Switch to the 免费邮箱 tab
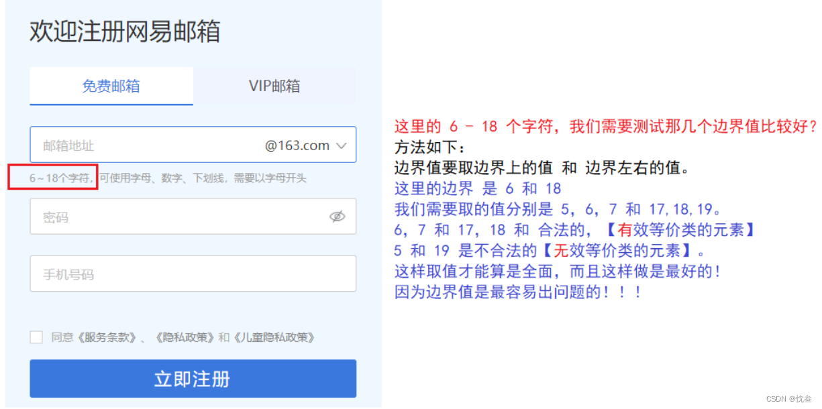This screenshot has width=822, height=409. pyautogui.click(x=111, y=86)
